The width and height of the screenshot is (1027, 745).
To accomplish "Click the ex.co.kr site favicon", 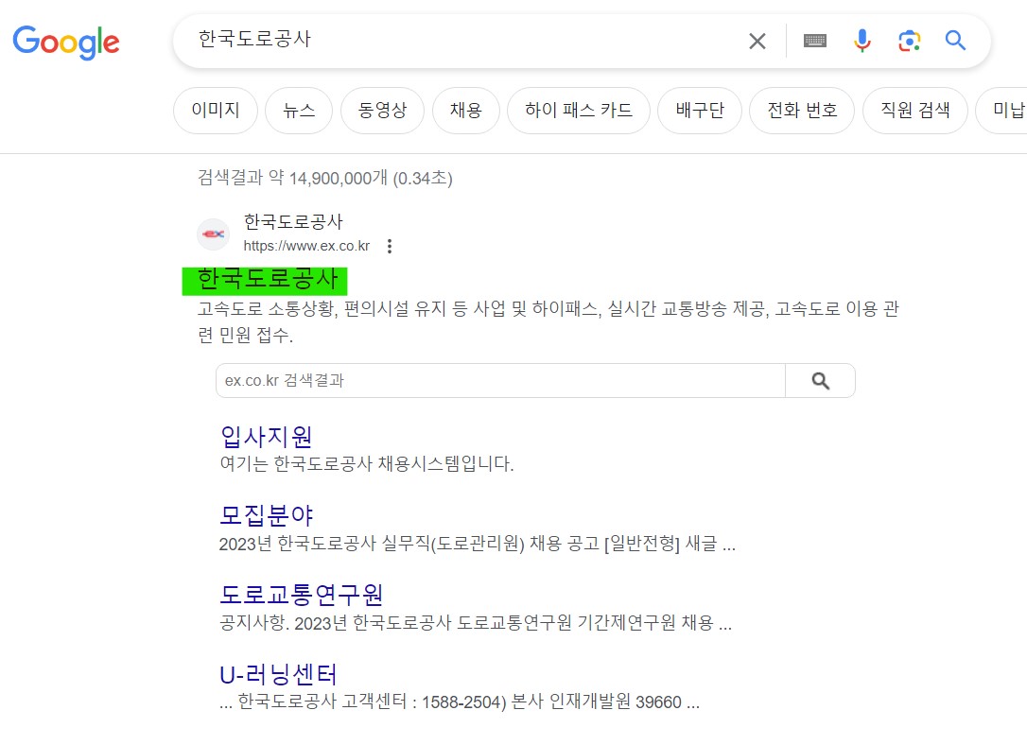I will click(214, 234).
